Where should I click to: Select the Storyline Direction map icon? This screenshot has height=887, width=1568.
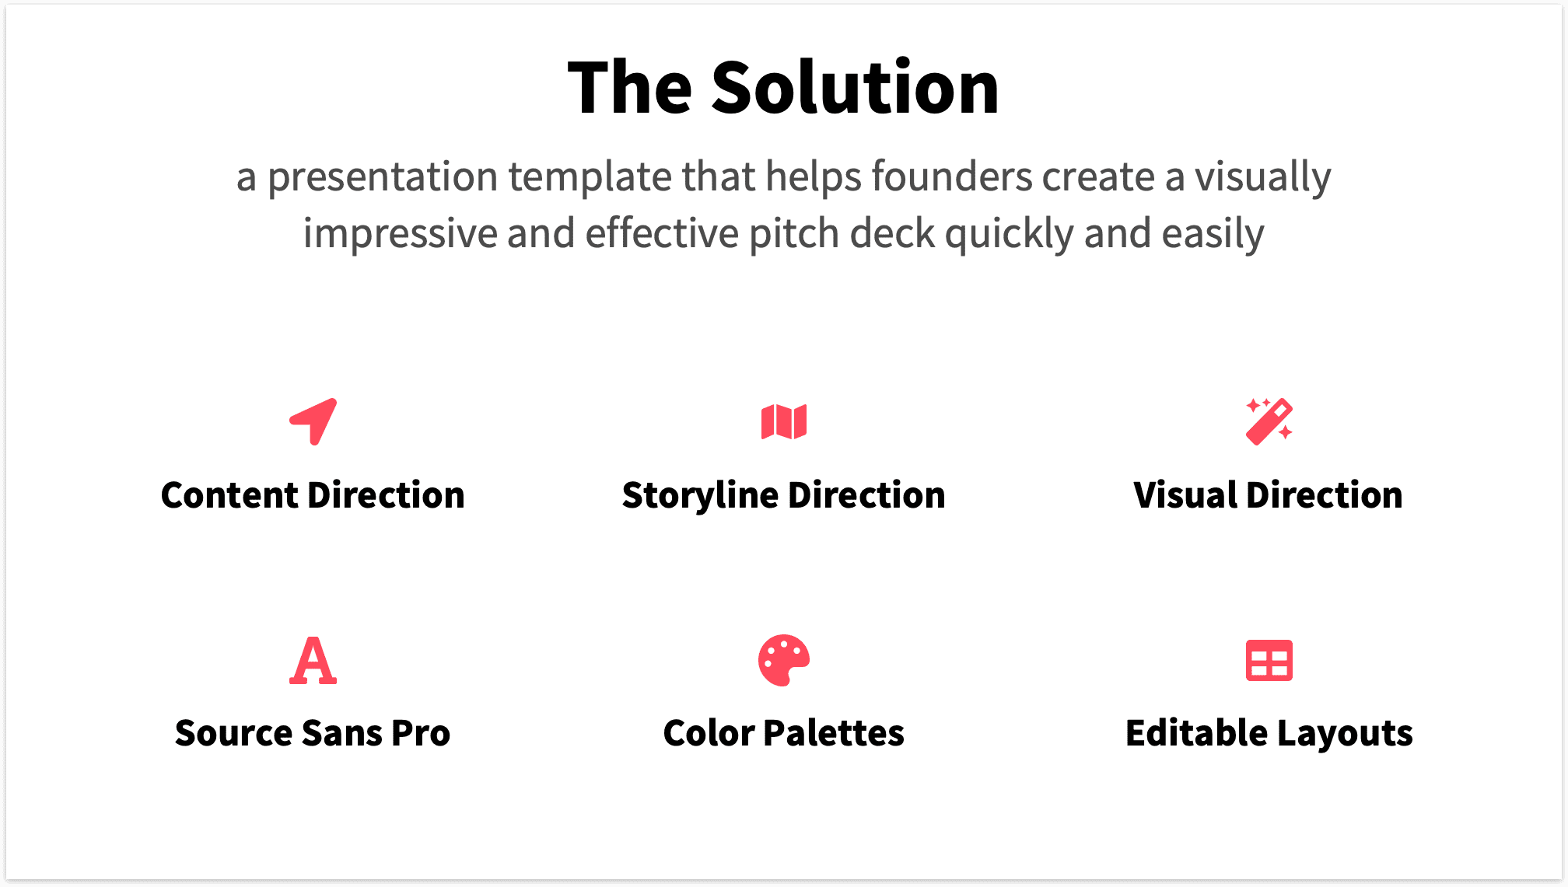[x=783, y=422]
